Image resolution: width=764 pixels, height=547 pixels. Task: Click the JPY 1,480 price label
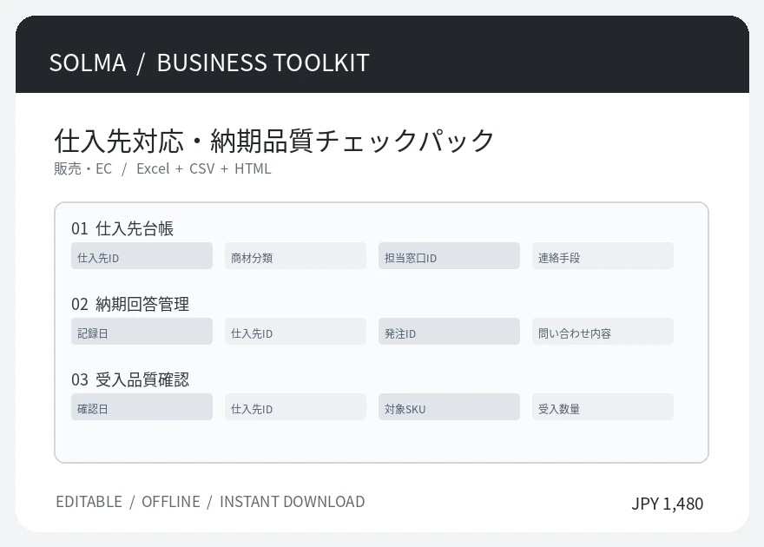click(x=667, y=504)
